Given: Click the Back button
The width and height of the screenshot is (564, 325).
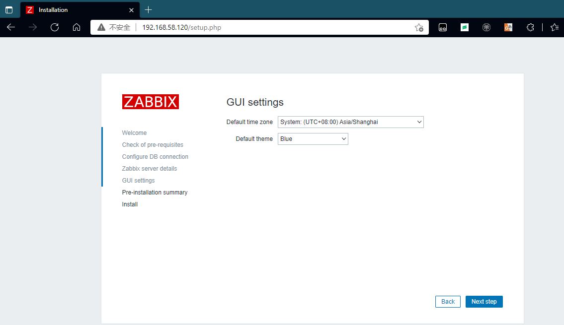Looking at the screenshot, I should point(448,302).
